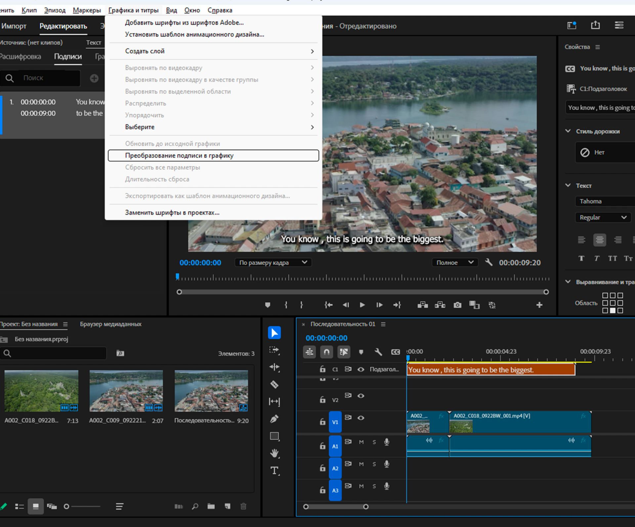Screen dimensions: 635x527
Task: Select the Rectangle tool
Action: [274, 436]
